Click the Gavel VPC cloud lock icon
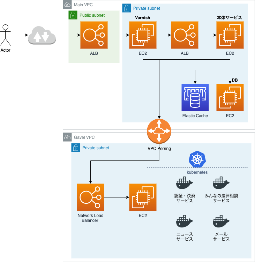Screen dimensions: 255x262 tap(67, 137)
